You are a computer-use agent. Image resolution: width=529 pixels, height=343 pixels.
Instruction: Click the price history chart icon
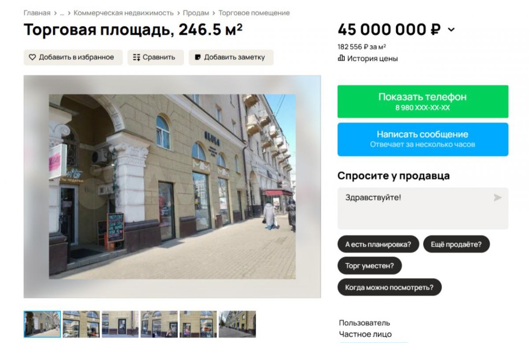point(341,58)
